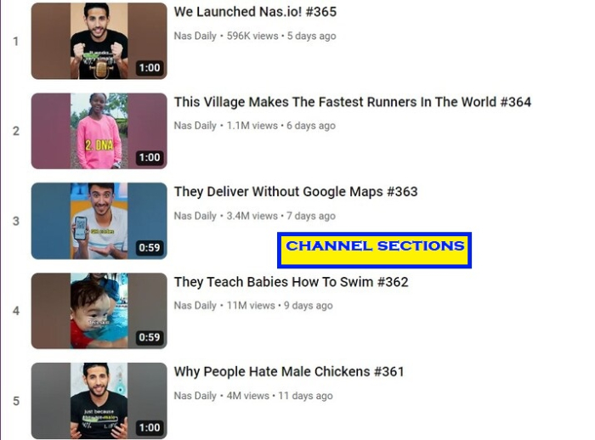595x440 pixels.
Task: Click the yellow 'CHANNEL SECTIONS' banner
Action: [375, 251]
